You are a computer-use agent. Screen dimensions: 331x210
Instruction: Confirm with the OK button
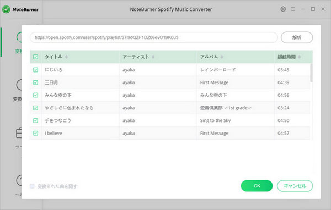(257, 186)
